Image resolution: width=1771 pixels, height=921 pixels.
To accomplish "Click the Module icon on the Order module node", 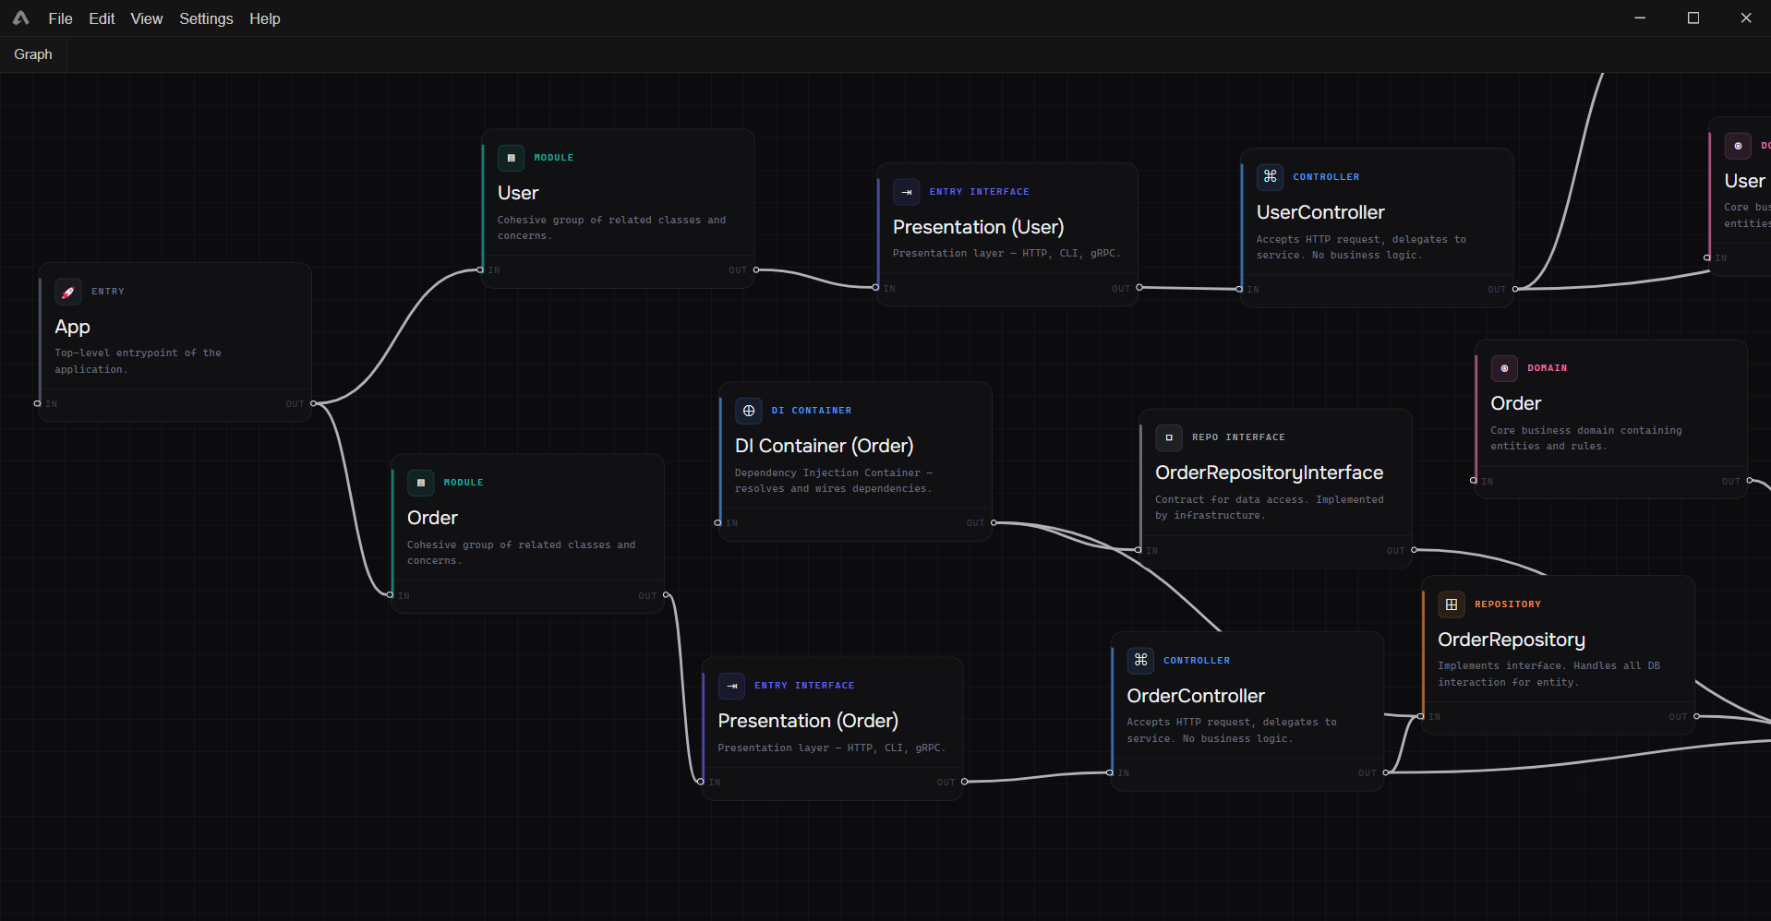I will pyautogui.click(x=421, y=483).
